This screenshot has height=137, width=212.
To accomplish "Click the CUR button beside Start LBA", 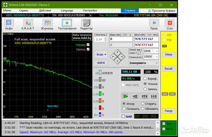I will pos(125,35).
